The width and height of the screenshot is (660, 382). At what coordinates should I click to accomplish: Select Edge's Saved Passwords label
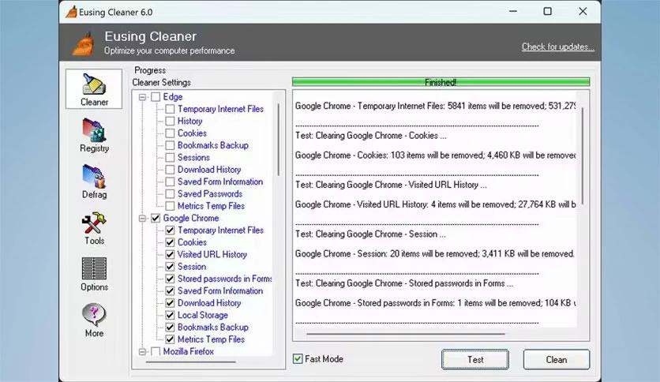(210, 194)
